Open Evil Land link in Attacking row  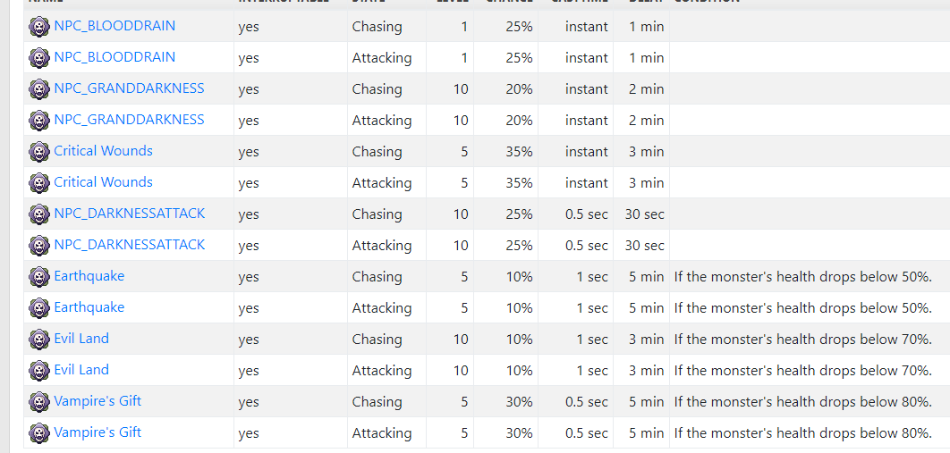pyautogui.click(x=81, y=370)
